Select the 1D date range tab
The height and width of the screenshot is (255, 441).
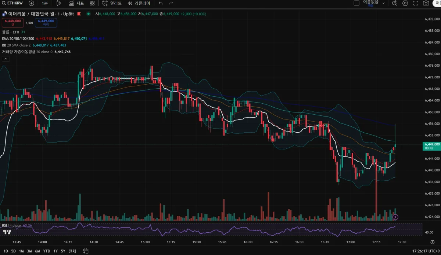[6, 251]
